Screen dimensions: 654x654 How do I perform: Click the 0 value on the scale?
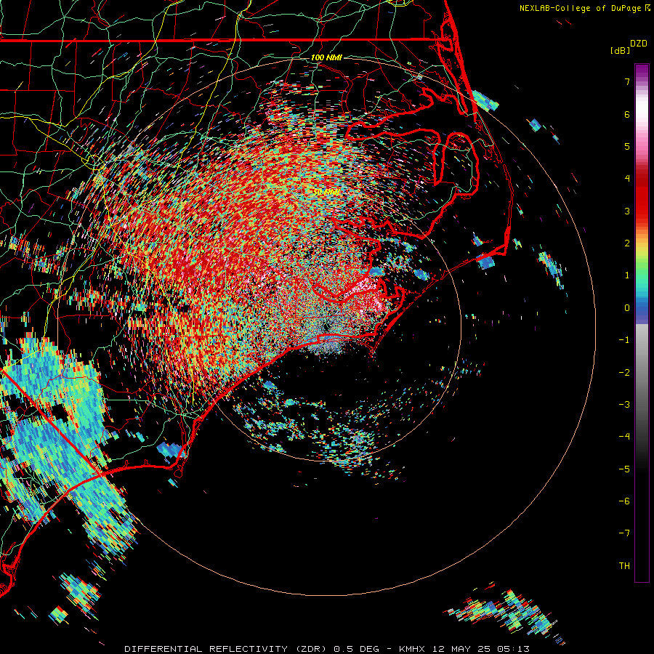coord(627,308)
